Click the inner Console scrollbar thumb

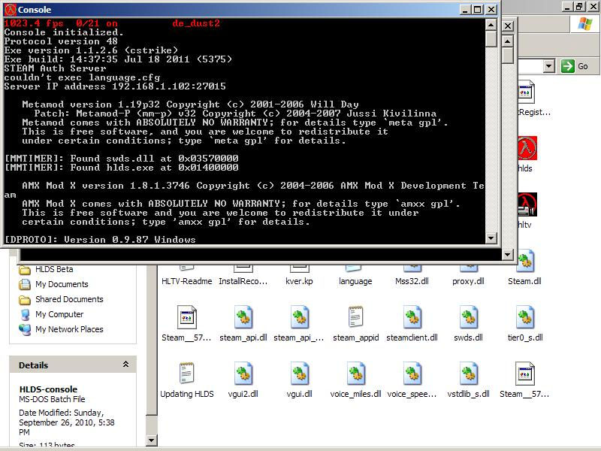(x=491, y=39)
